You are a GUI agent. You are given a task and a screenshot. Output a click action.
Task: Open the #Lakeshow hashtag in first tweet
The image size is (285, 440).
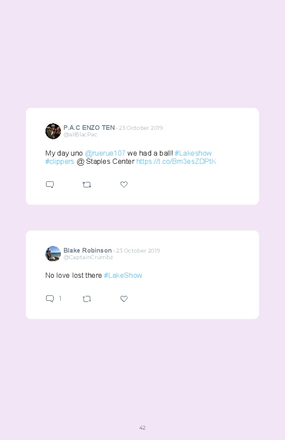tap(193, 153)
